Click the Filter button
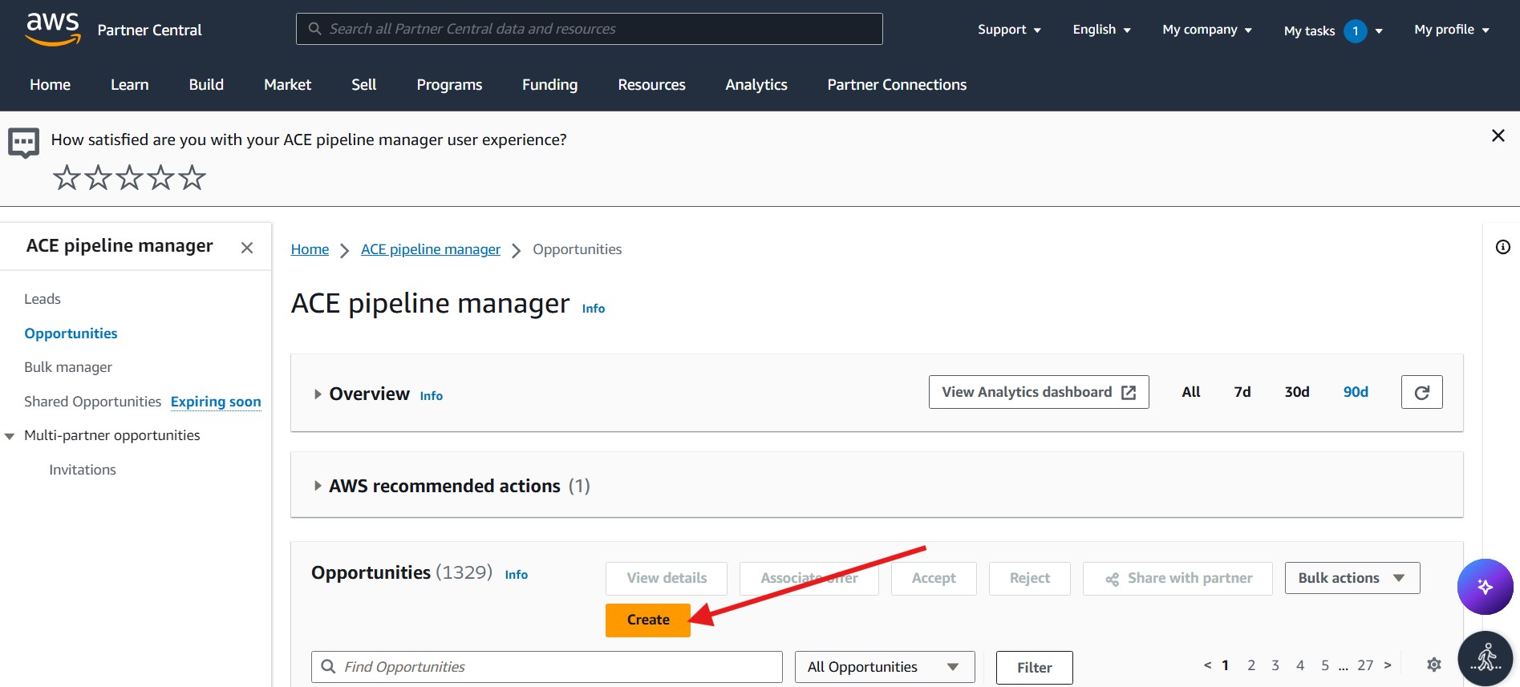The height and width of the screenshot is (687, 1520). point(1035,668)
